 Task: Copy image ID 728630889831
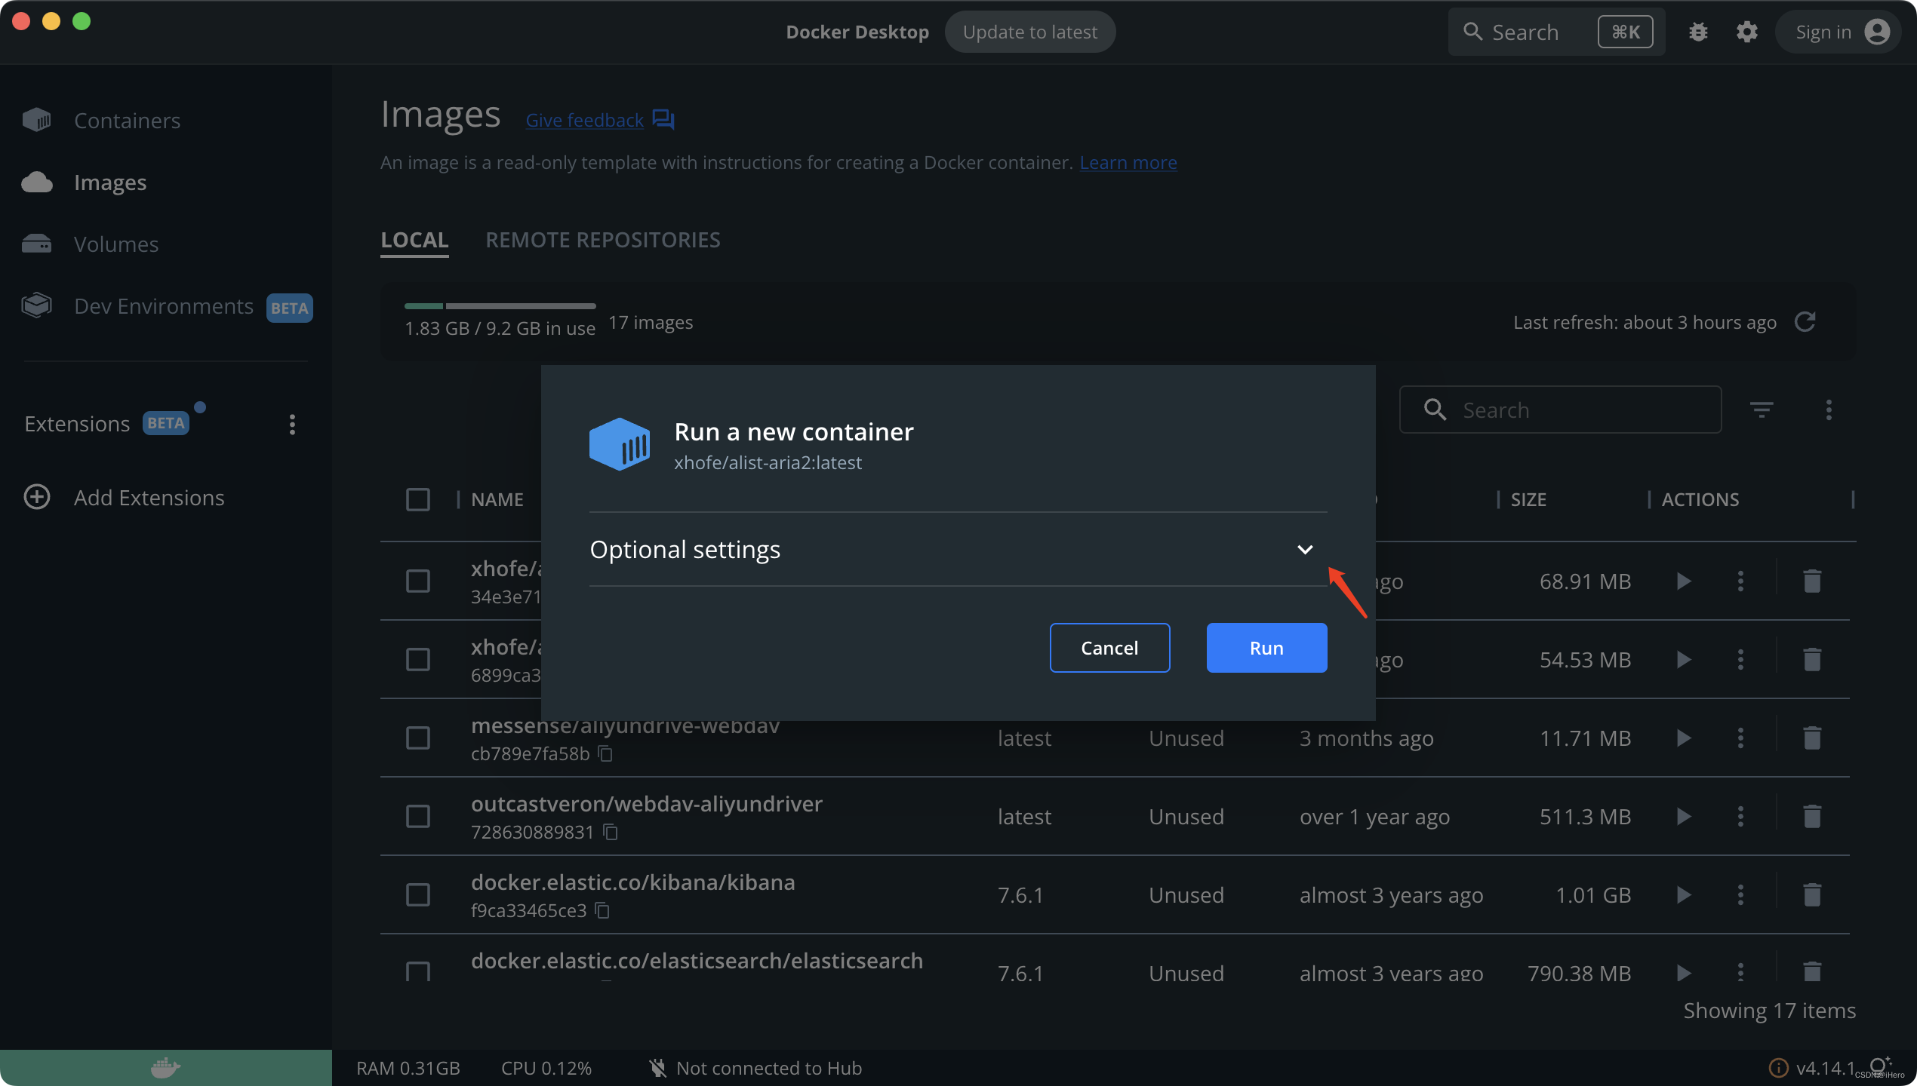click(610, 832)
